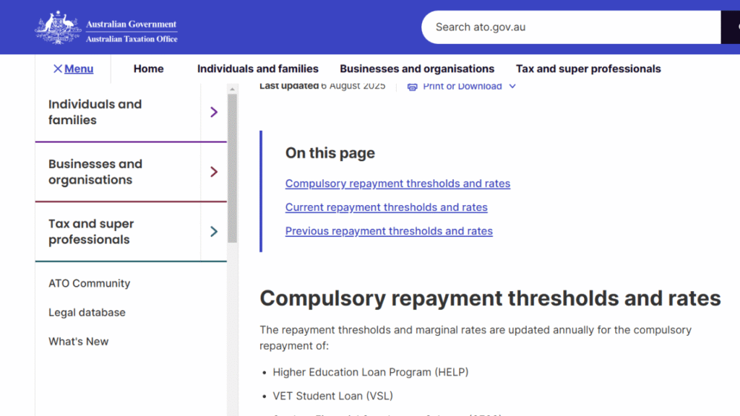This screenshot has width=740, height=416.
Task: Open Tax and super professionals in top navigation
Action: pyautogui.click(x=588, y=69)
